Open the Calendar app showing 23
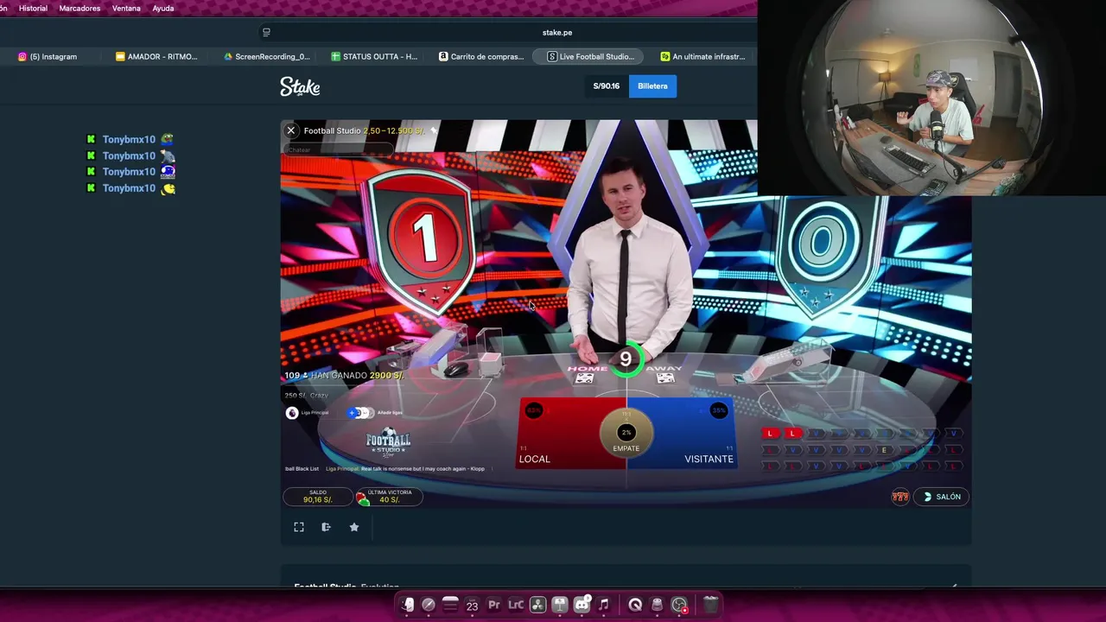Image resolution: width=1106 pixels, height=622 pixels. [472, 605]
